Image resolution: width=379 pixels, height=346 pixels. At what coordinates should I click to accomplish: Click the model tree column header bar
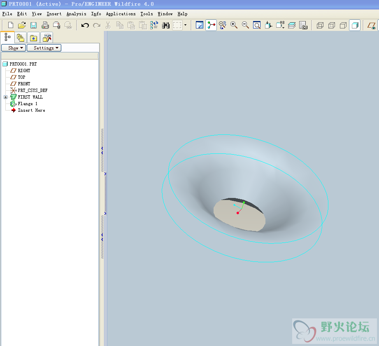50,56
